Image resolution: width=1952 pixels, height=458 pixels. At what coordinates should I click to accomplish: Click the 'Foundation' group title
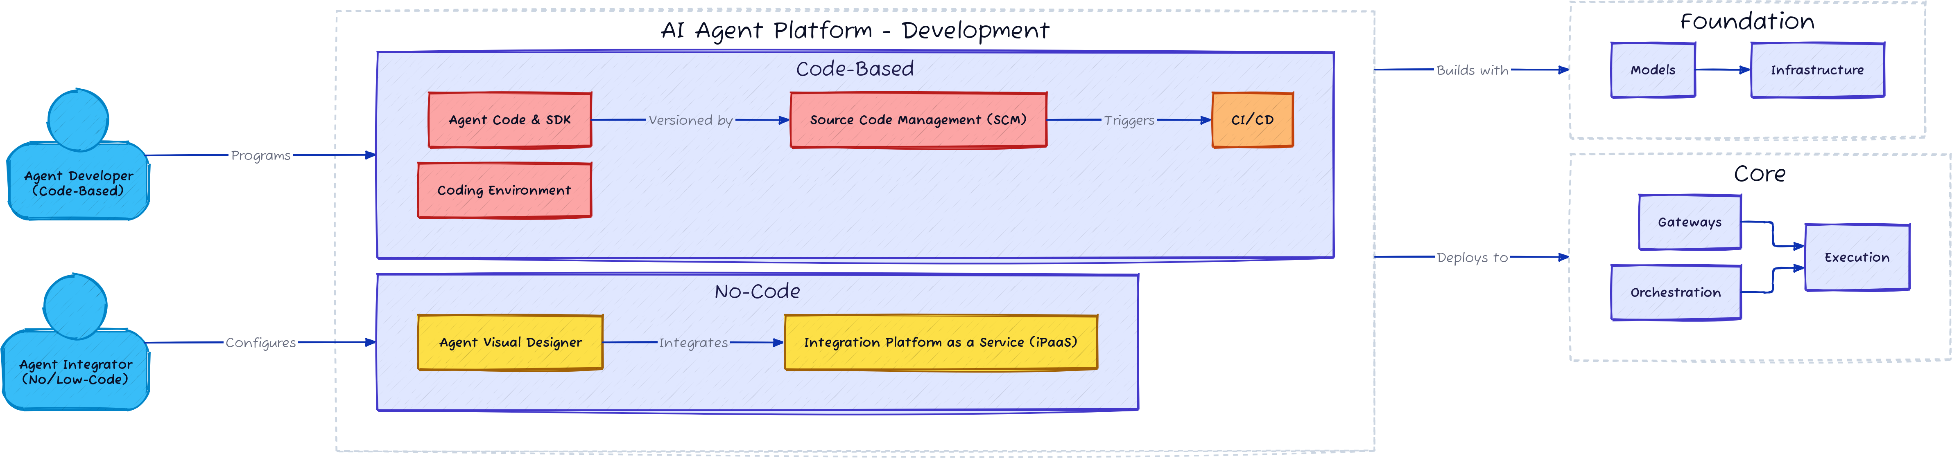(x=1747, y=21)
